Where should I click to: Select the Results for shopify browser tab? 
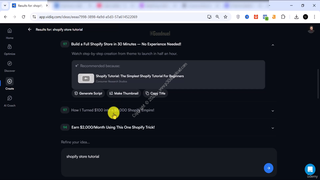point(29,5)
